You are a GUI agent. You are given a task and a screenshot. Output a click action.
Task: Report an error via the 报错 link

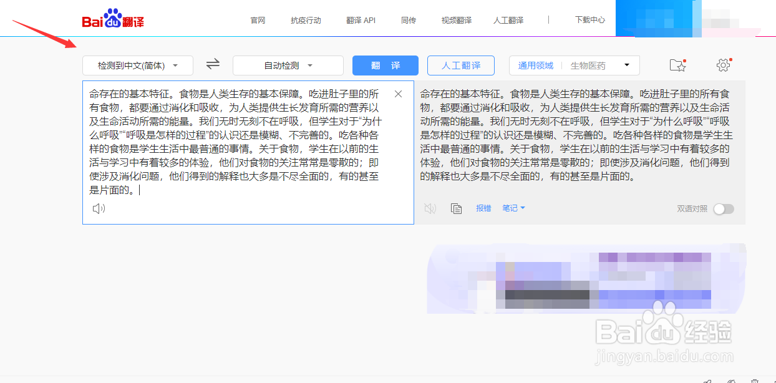pos(483,208)
